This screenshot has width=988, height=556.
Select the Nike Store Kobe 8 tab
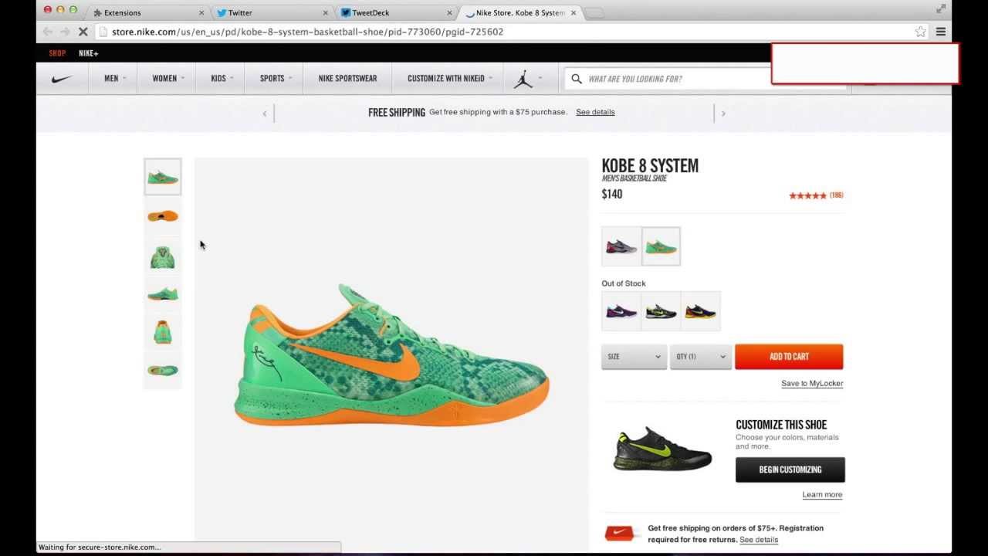(x=519, y=13)
